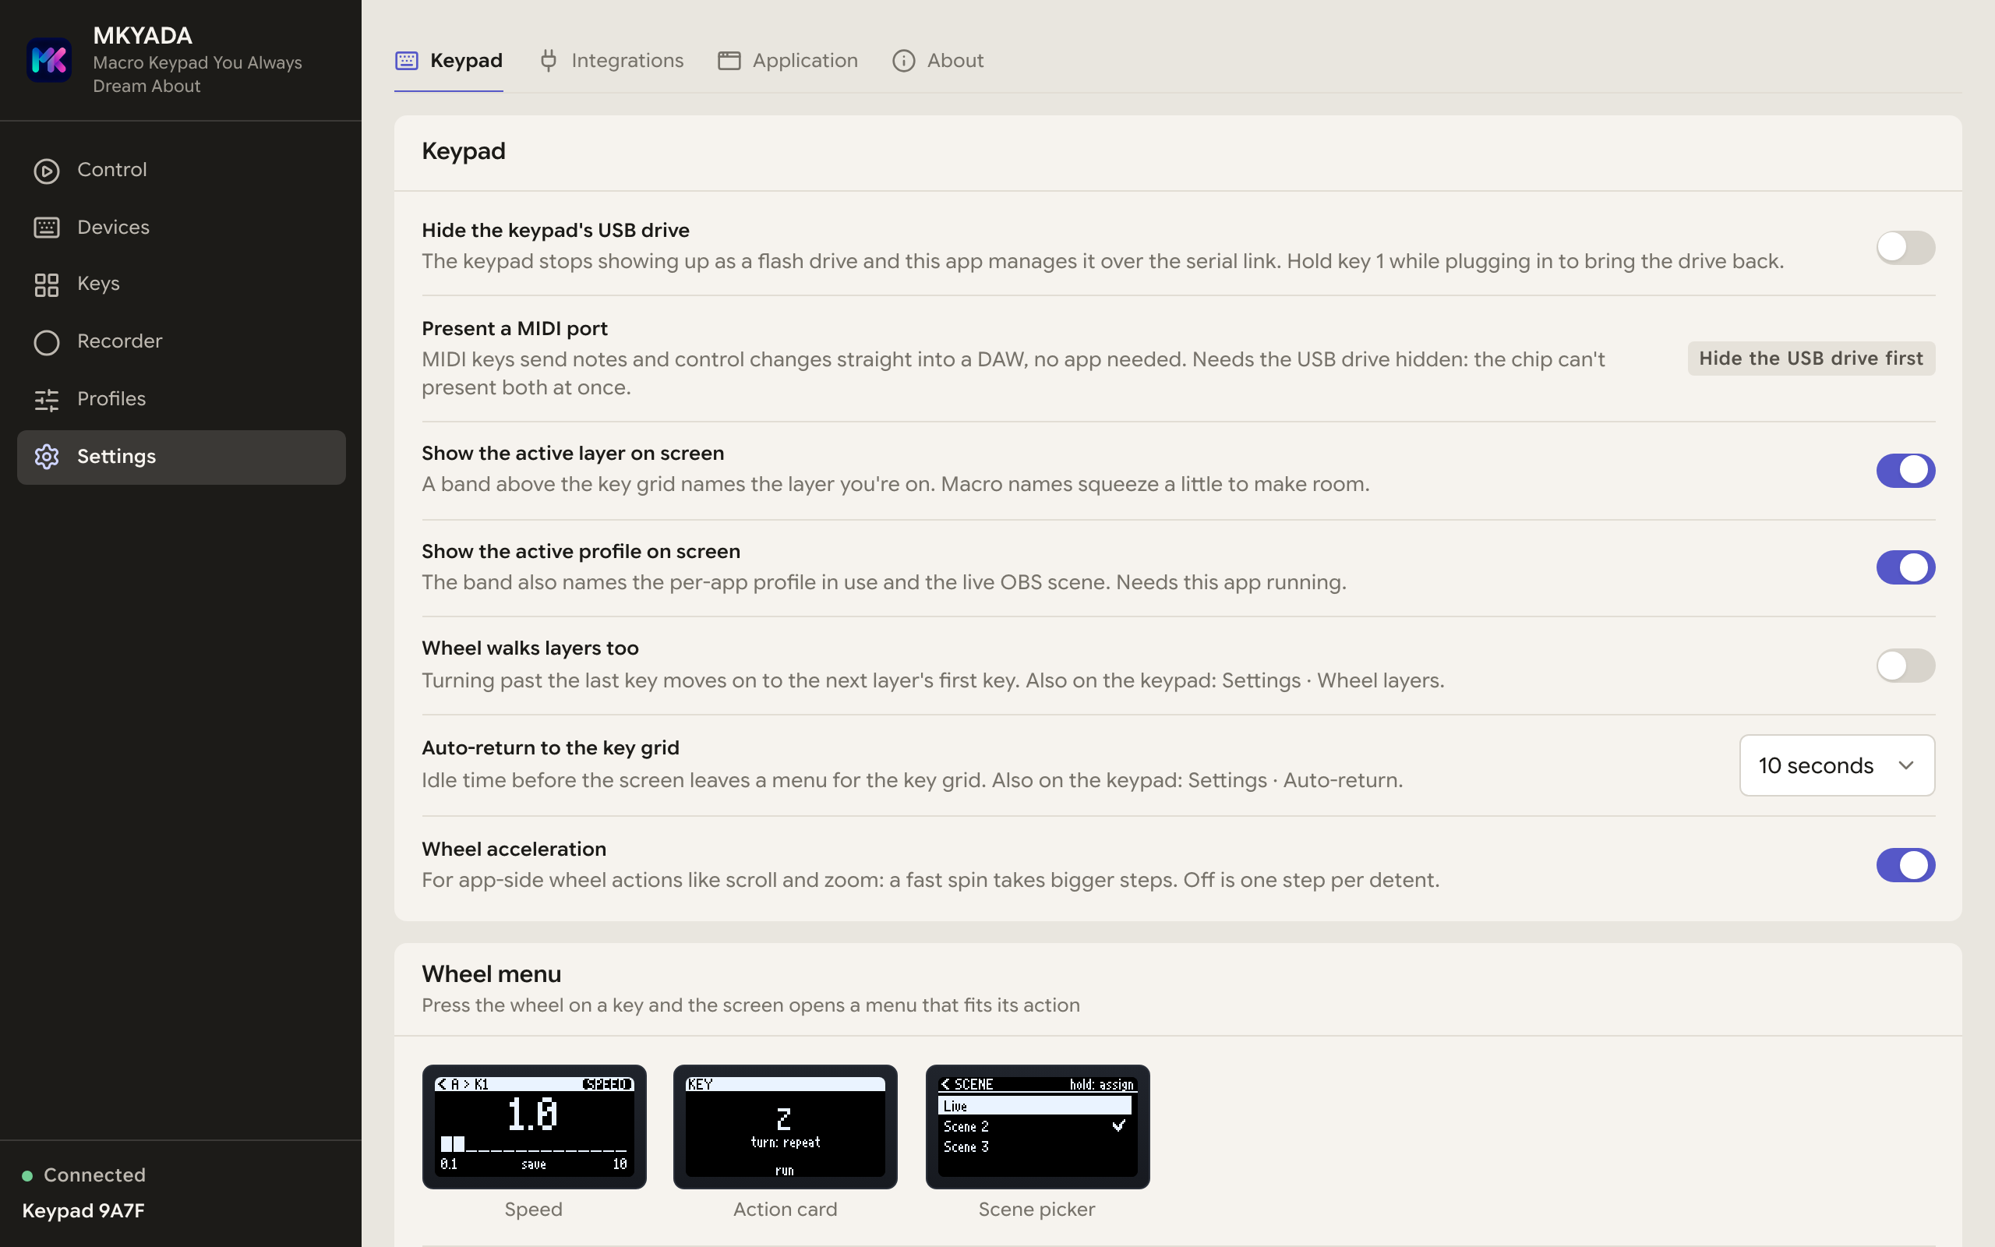Open the Auto-return 10 seconds dropdown
Image resolution: width=1995 pixels, height=1247 pixels.
(1837, 765)
